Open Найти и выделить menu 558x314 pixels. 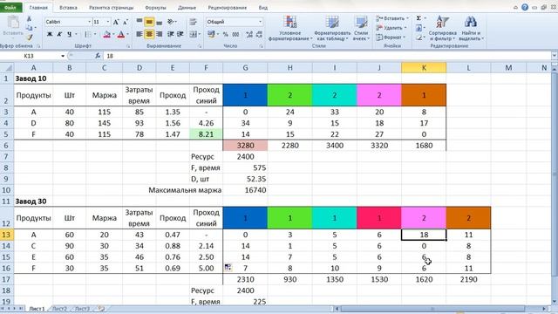[471, 29]
